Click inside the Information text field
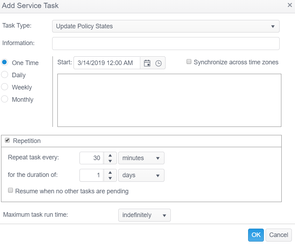This screenshot has width=295, height=244. point(166,44)
